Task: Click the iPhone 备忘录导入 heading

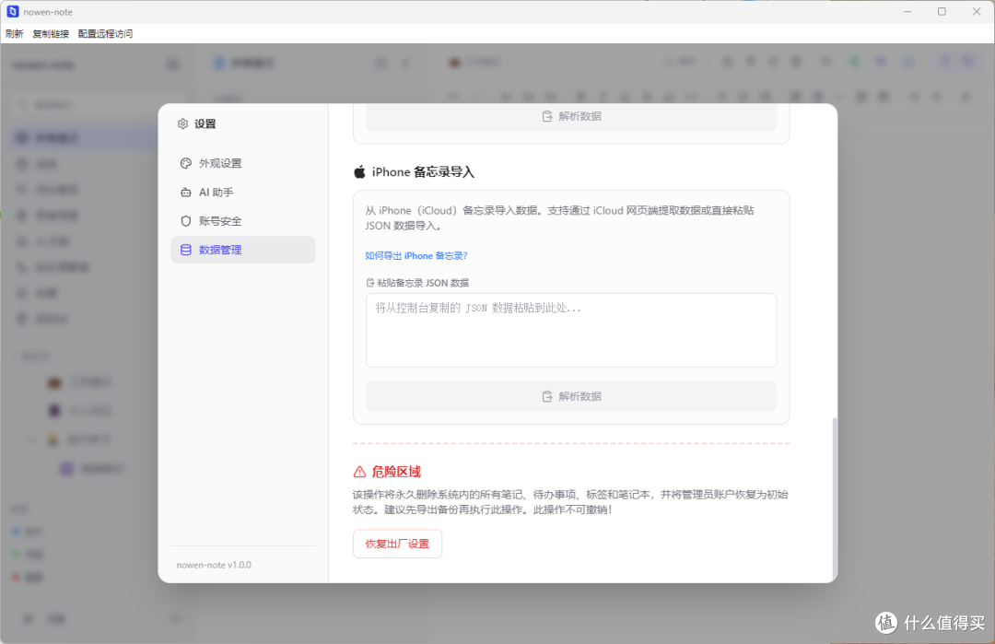Action: point(423,172)
